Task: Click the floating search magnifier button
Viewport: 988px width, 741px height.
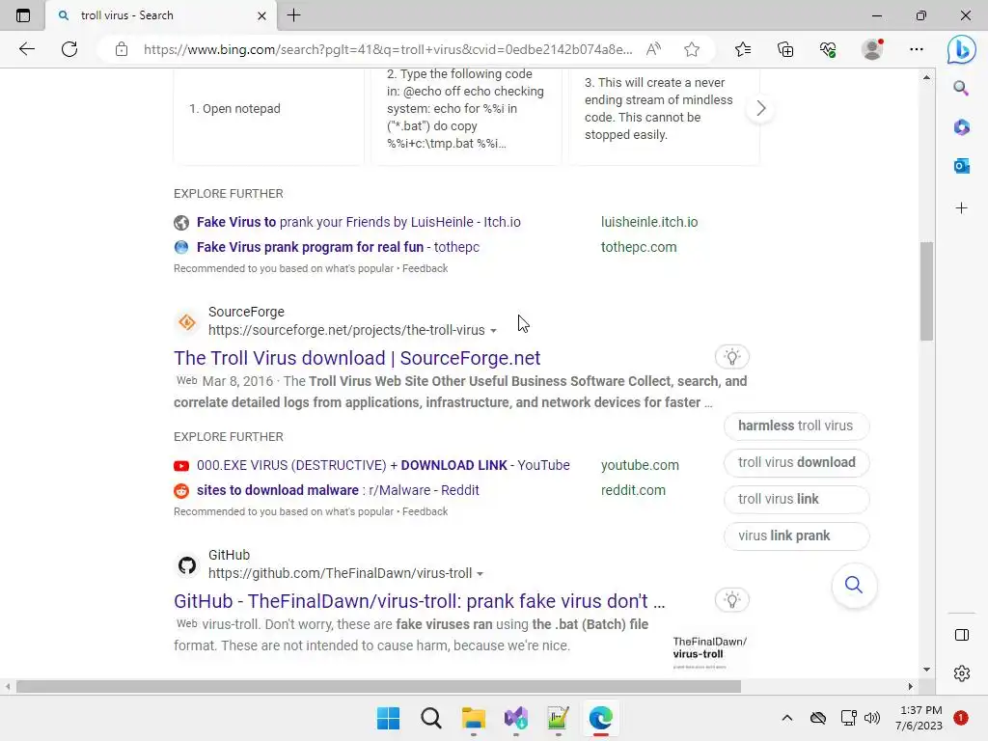Action: tap(854, 586)
